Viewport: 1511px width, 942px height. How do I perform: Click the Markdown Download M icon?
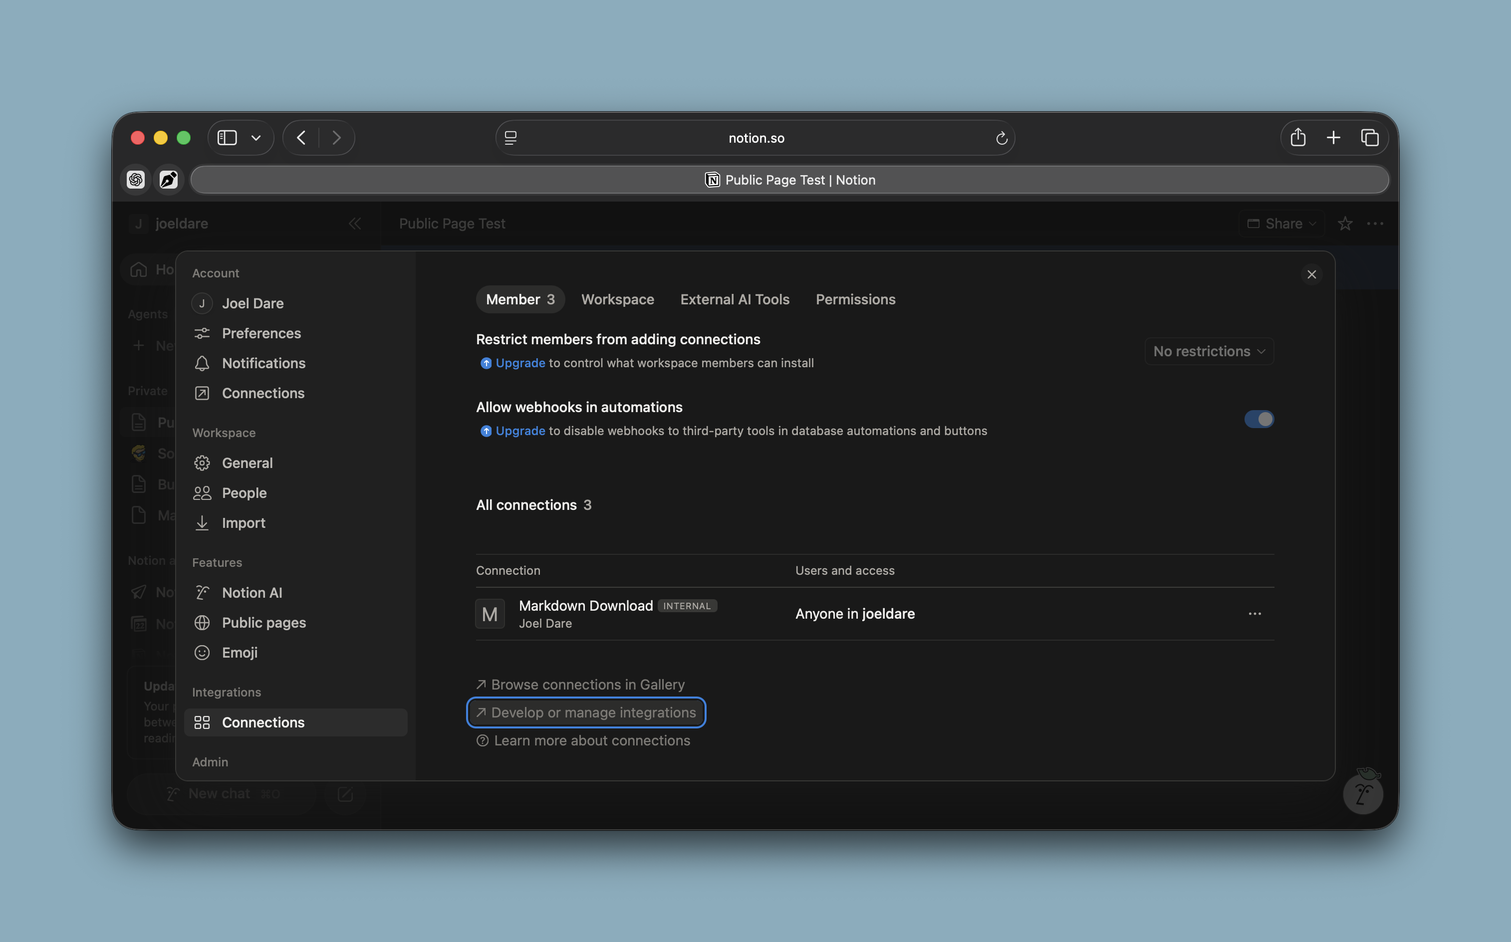(490, 614)
